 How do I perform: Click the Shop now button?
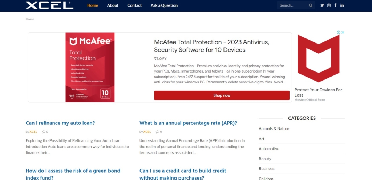[x=222, y=95]
